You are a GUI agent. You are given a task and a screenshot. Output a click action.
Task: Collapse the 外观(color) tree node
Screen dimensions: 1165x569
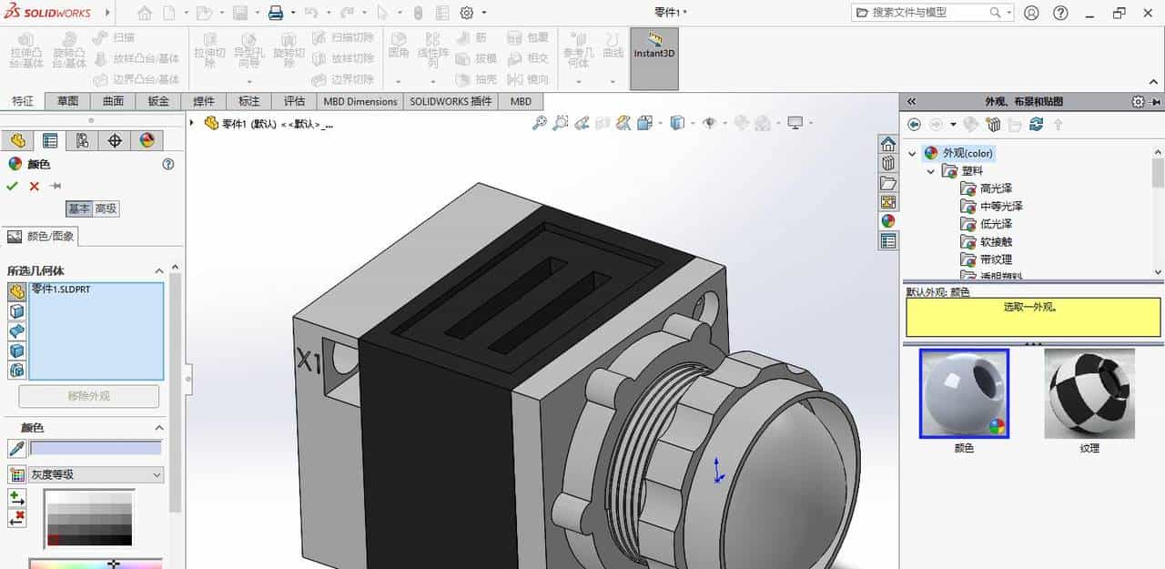click(x=912, y=153)
